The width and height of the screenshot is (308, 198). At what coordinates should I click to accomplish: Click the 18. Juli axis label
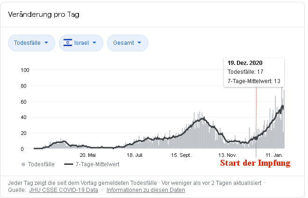pyautogui.click(x=135, y=155)
